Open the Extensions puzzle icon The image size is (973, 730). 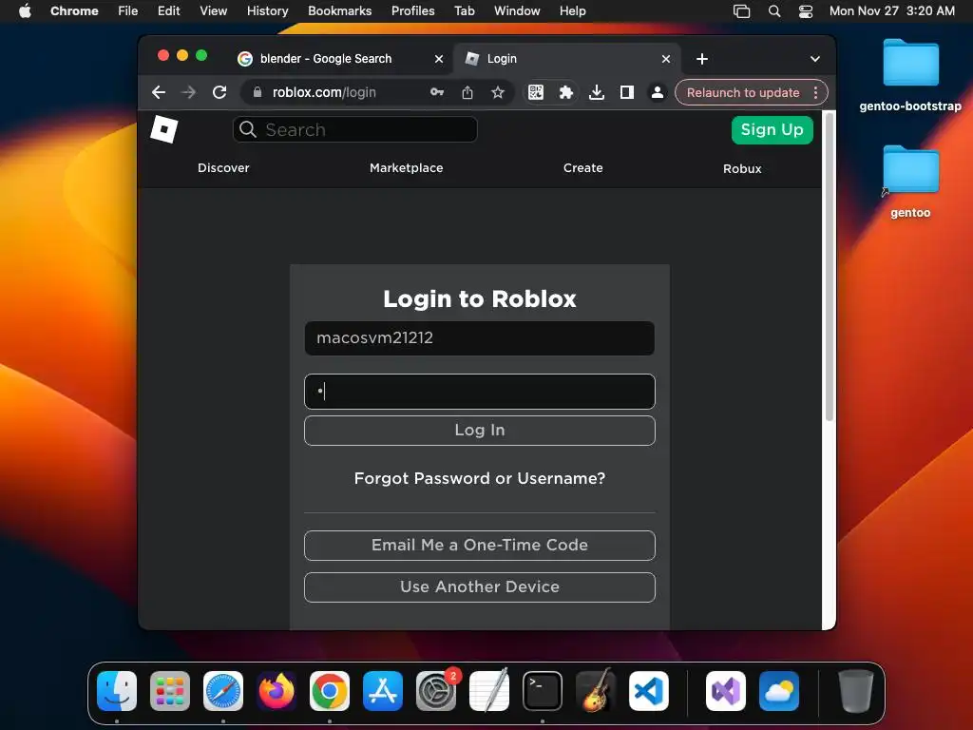pyautogui.click(x=566, y=92)
